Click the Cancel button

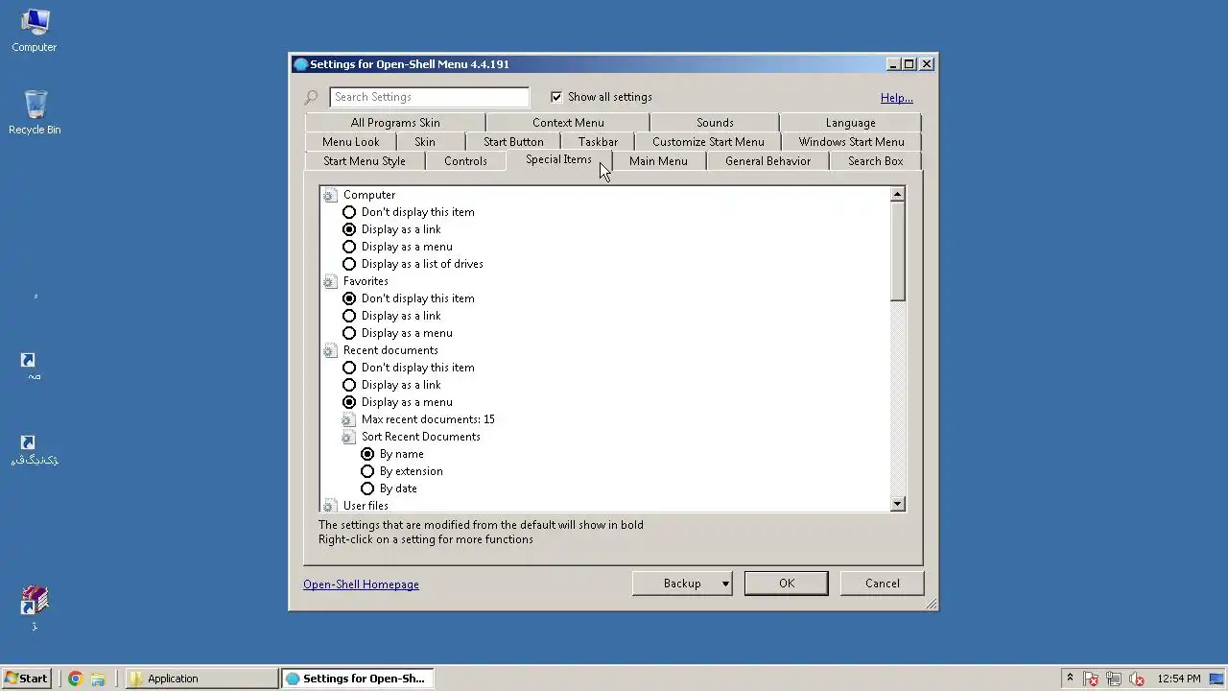[x=883, y=584]
